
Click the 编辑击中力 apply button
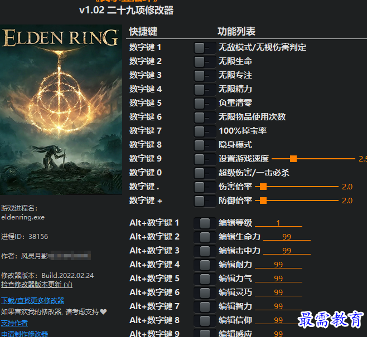tap(205, 251)
